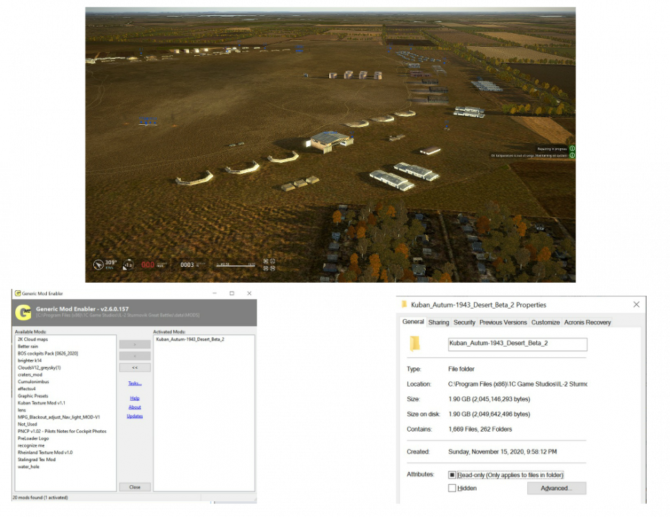The image size is (670, 517).
Task: Open the Tasks... menu link
Action: click(135, 383)
